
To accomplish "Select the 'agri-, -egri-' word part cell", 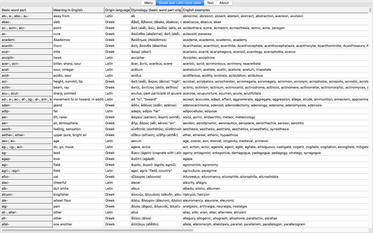I will [26, 171].
